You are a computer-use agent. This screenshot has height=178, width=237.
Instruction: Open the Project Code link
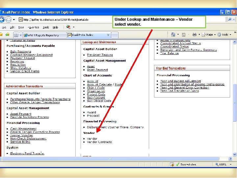pyautogui.click(x=96, y=94)
